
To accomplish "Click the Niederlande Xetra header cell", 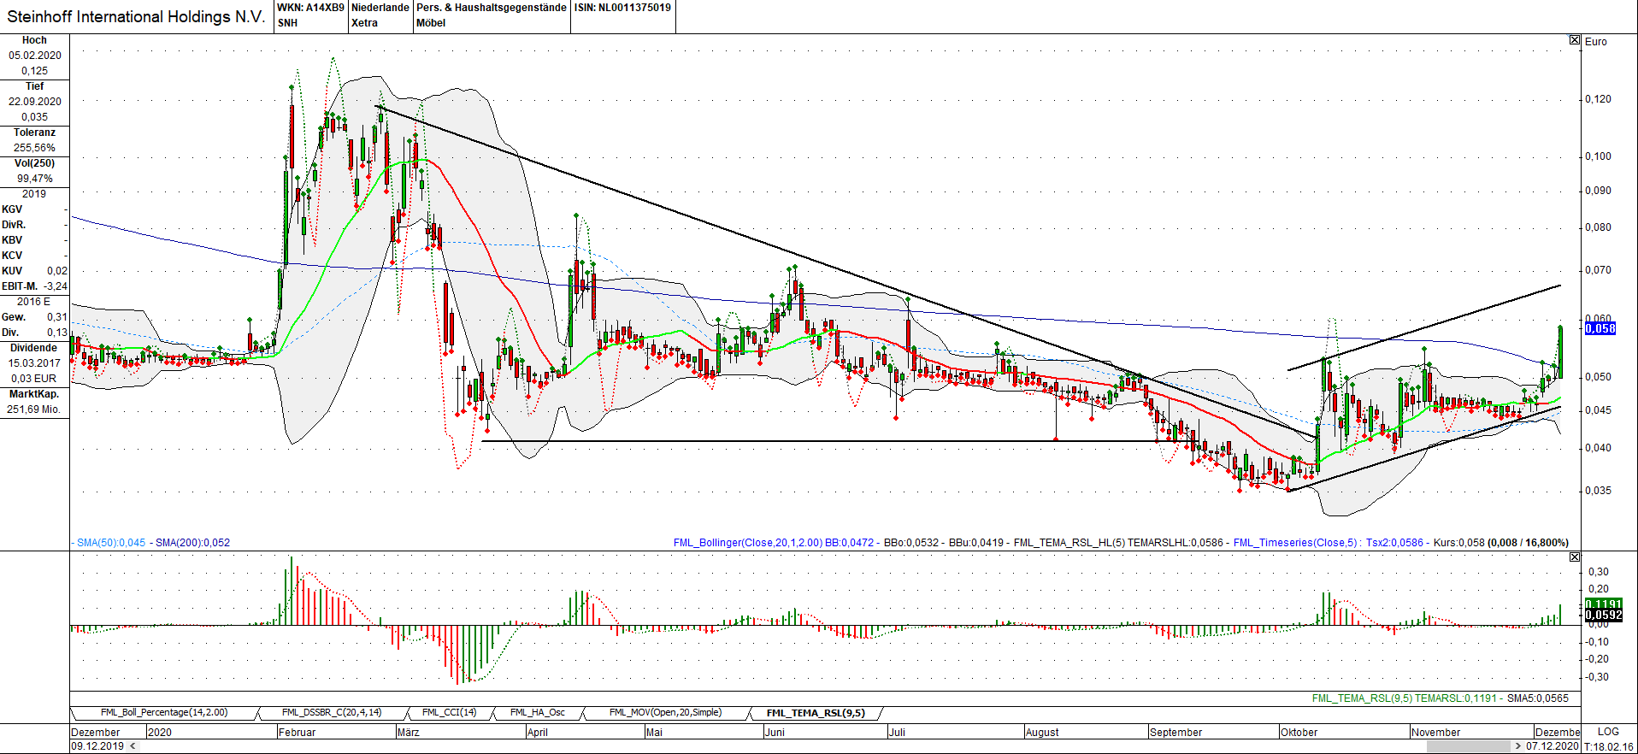I will tap(380, 15).
